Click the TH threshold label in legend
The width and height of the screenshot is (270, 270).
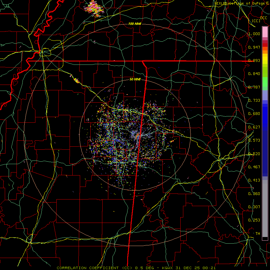click(258, 234)
